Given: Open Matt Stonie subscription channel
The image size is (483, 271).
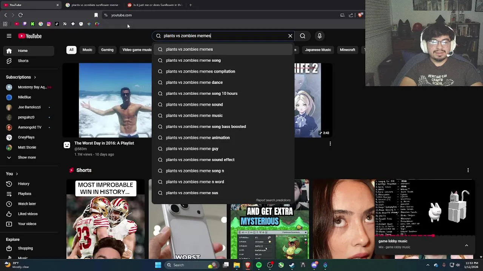Looking at the screenshot, I should [x=29, y=148].
